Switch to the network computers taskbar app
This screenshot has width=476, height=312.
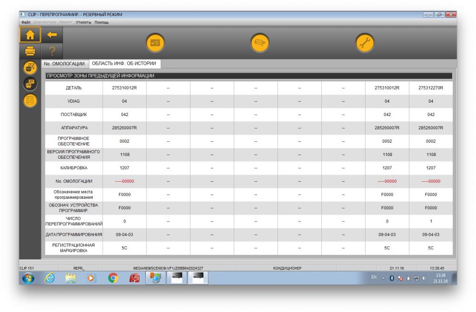(x=155, y=278)
